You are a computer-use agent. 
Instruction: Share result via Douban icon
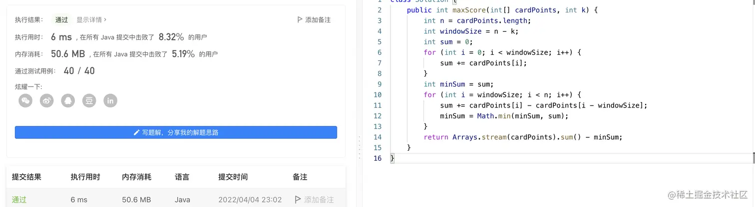click(x=89, y=101)
